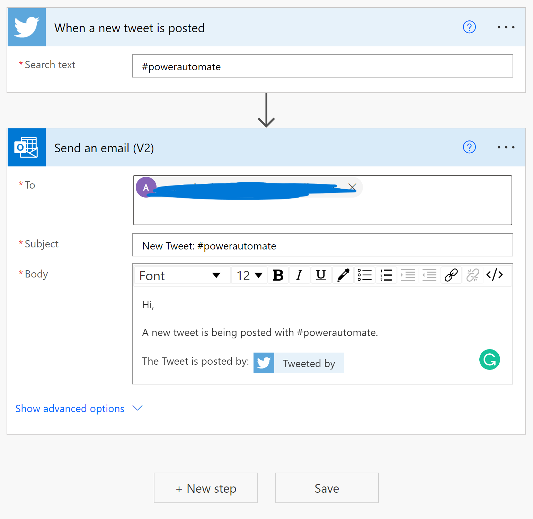This screenshot has height=519, width=533.
Task: Toggle italic formatting in body toolbar
Action: tap(299, 275)
